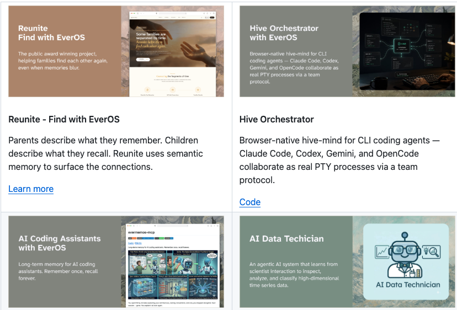Select the 'Hive Orchestrator' card heading

277,119
